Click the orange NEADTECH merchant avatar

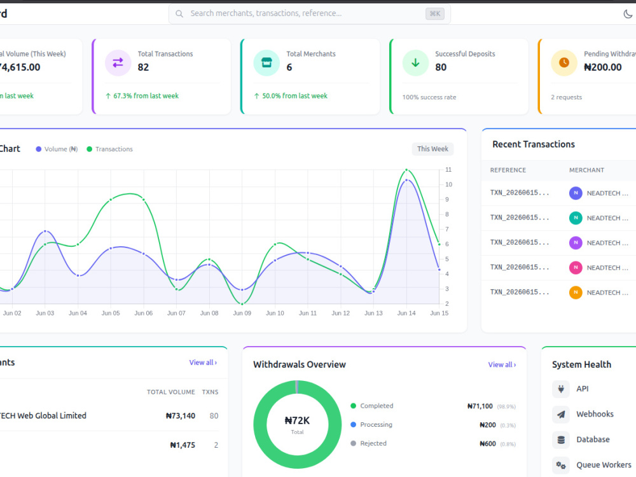[x=576, y=293]
